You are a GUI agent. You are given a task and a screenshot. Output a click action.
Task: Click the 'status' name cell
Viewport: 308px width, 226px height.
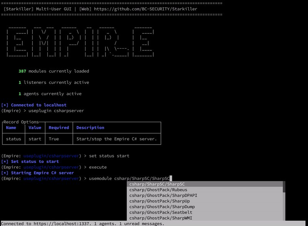click(x=13, y=139)
